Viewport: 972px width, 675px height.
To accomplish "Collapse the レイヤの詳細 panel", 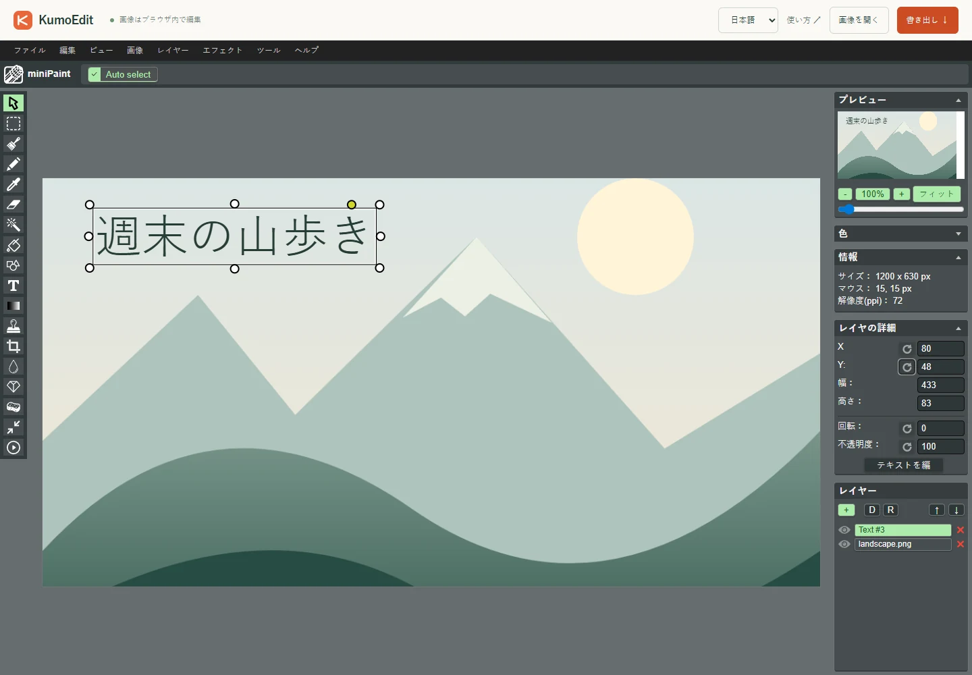I will 958,328.
